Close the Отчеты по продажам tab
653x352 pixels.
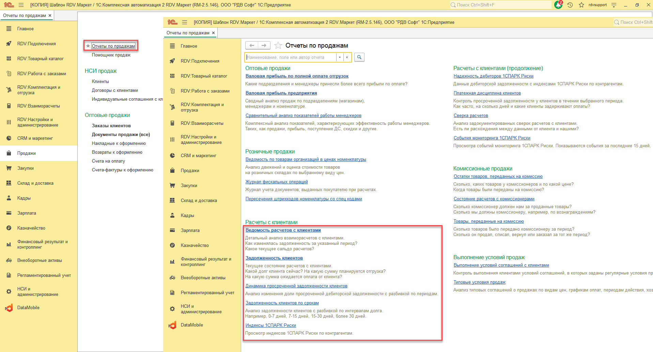(50, 16)
